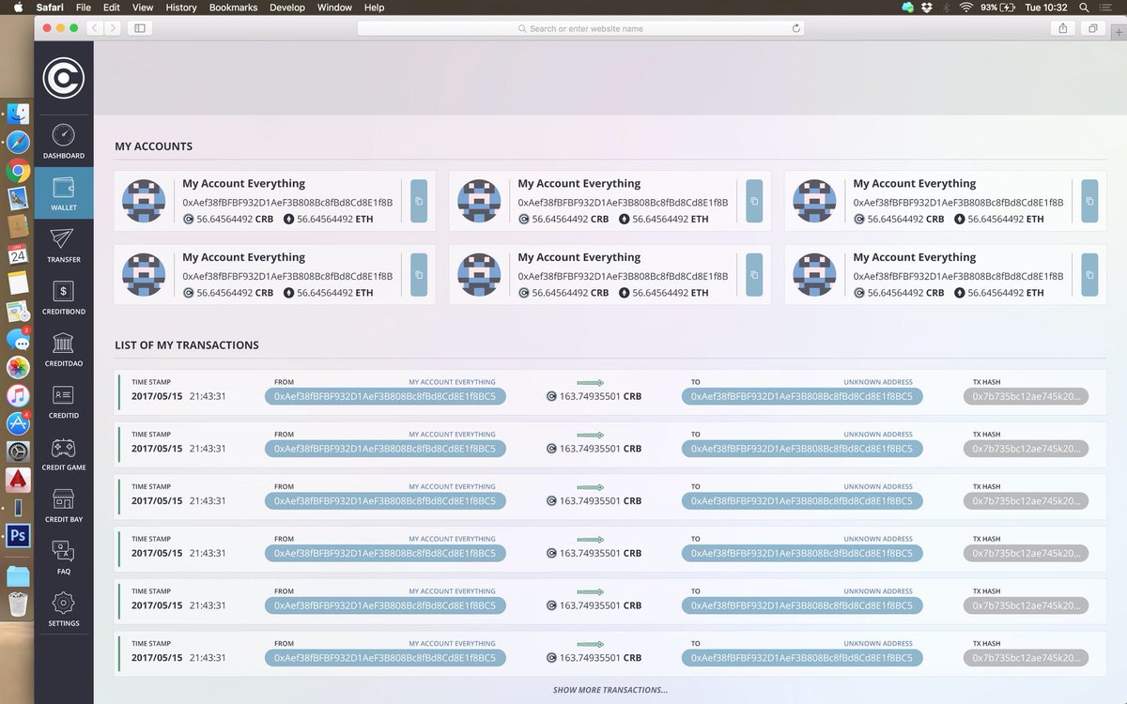Click the Safari address search field
Image resolution: width=1127 pixels, height=704 pixels.
(x=580, y=28)
